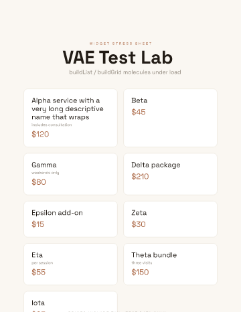Click the buildList / buildGrid subtitle text

[x=125, y=72]
